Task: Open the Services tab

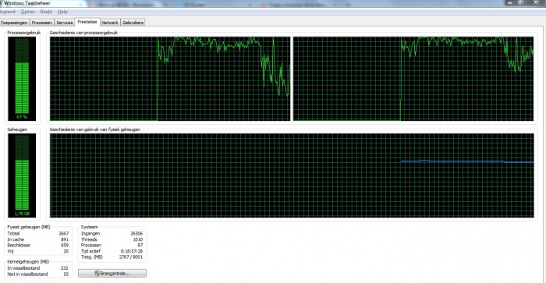Action: (65, 23)
